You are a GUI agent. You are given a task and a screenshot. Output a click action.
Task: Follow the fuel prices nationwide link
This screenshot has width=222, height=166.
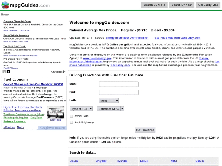tap(80, 65)
